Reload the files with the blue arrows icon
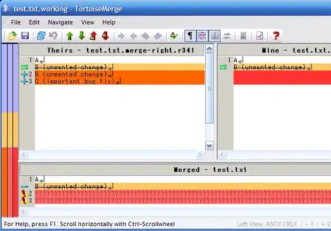331x231 pixels. [x=41, y=36]
